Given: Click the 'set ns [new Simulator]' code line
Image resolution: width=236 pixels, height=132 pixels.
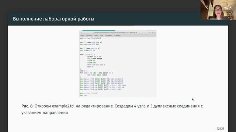Looking at the screenshot, I should (x=90, y=38).
